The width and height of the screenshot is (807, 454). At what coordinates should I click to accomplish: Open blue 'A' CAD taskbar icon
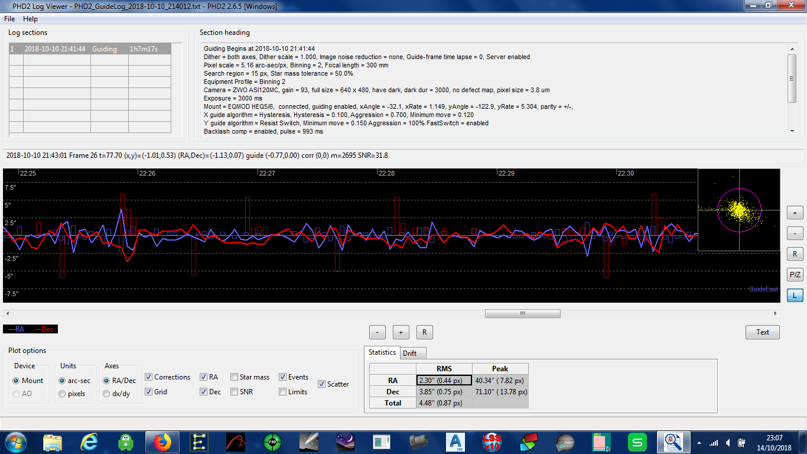pos(455,442)
